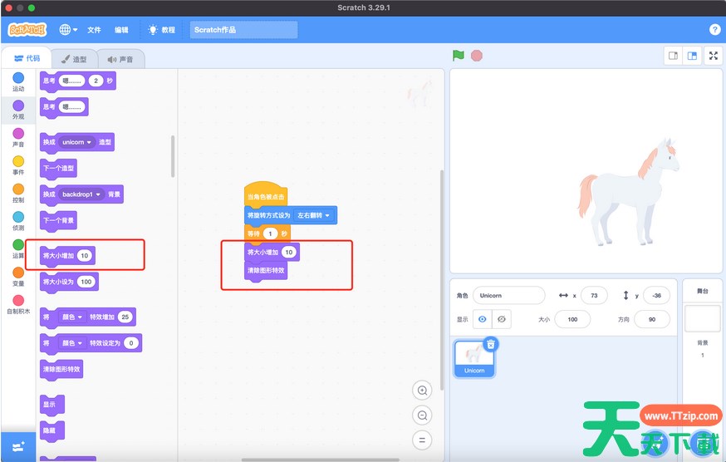Hide the sprite using crossed-eye icon
Image resolution: width=726 pixels, height=462 pixels.
pyautogui.click(x=501, y=319)
